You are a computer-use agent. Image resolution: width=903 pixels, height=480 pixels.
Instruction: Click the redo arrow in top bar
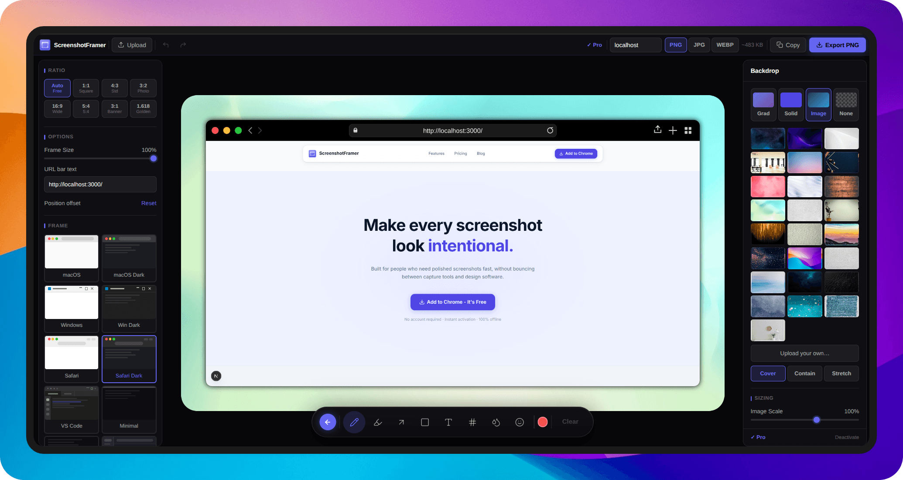pyautogui.click(x=183, y=45)
